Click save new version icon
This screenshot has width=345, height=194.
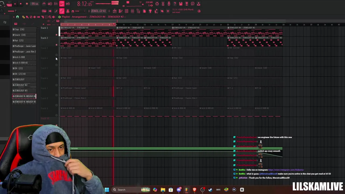tap(187, 4)
